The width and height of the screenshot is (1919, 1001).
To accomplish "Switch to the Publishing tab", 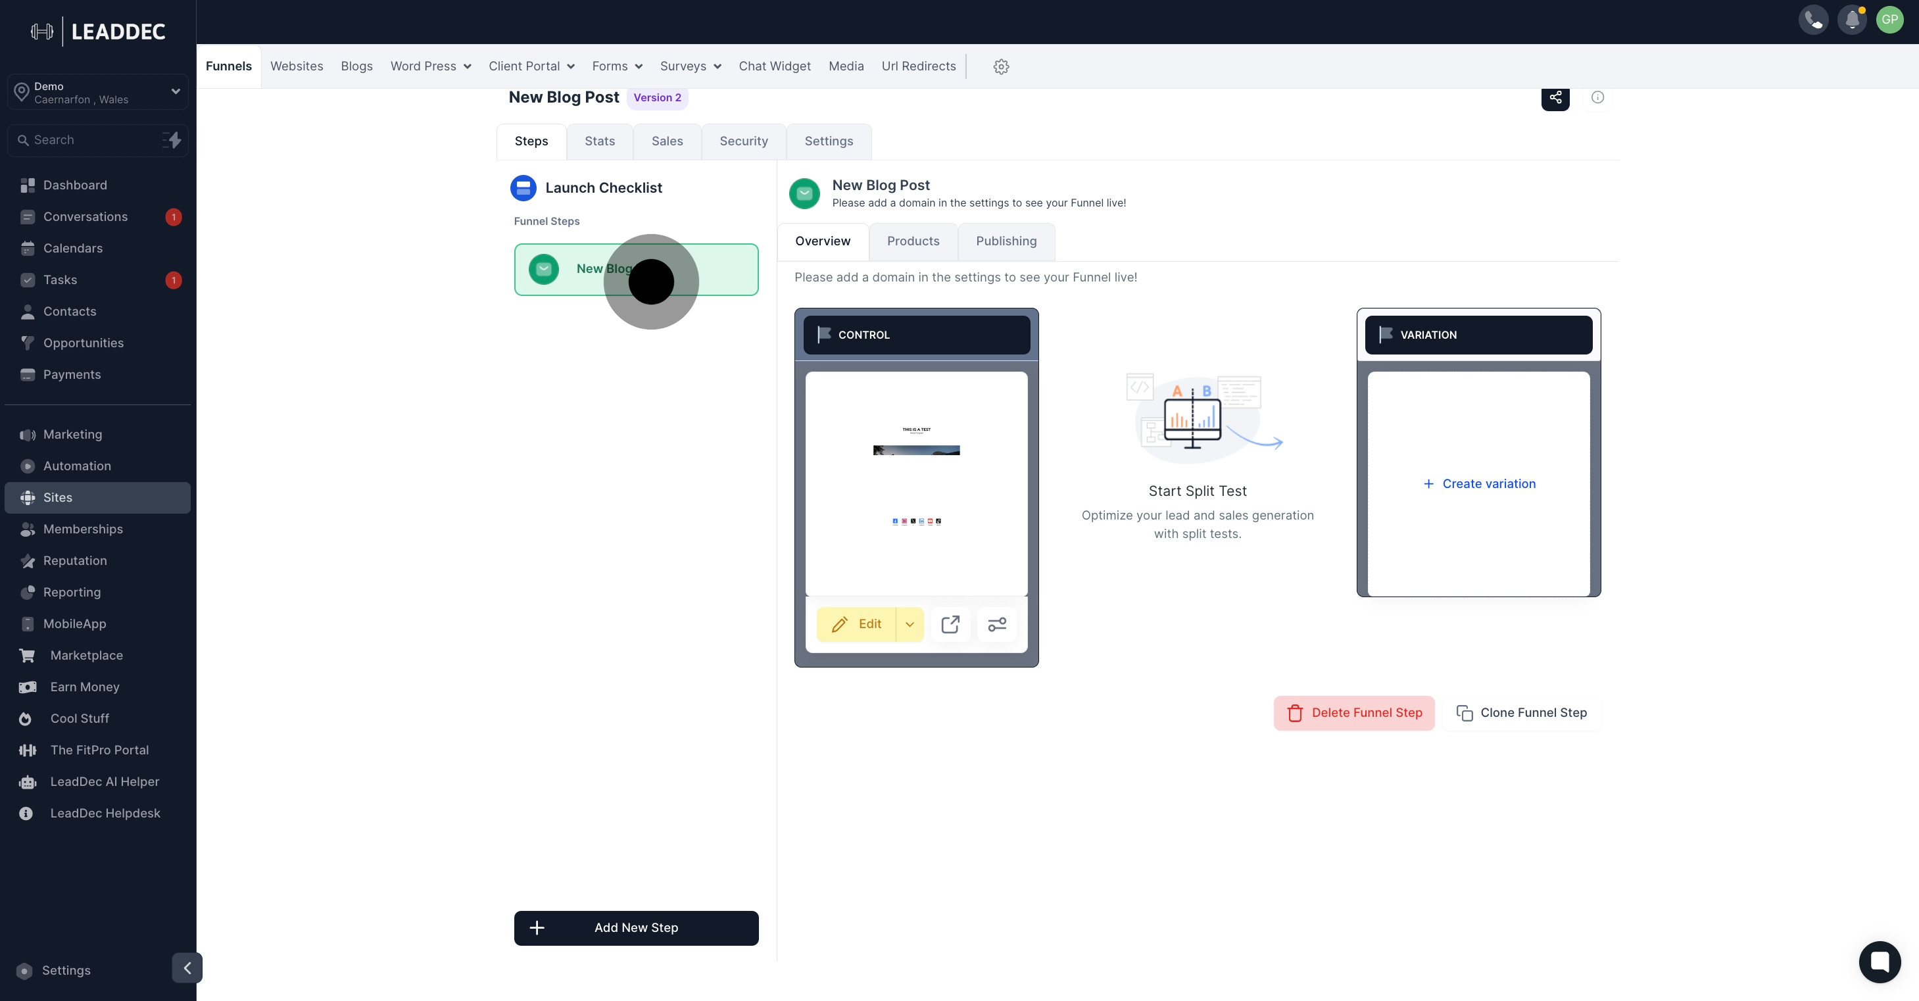I will pos(1006,241).
